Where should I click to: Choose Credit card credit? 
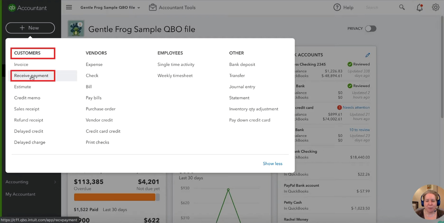(103, 131)
